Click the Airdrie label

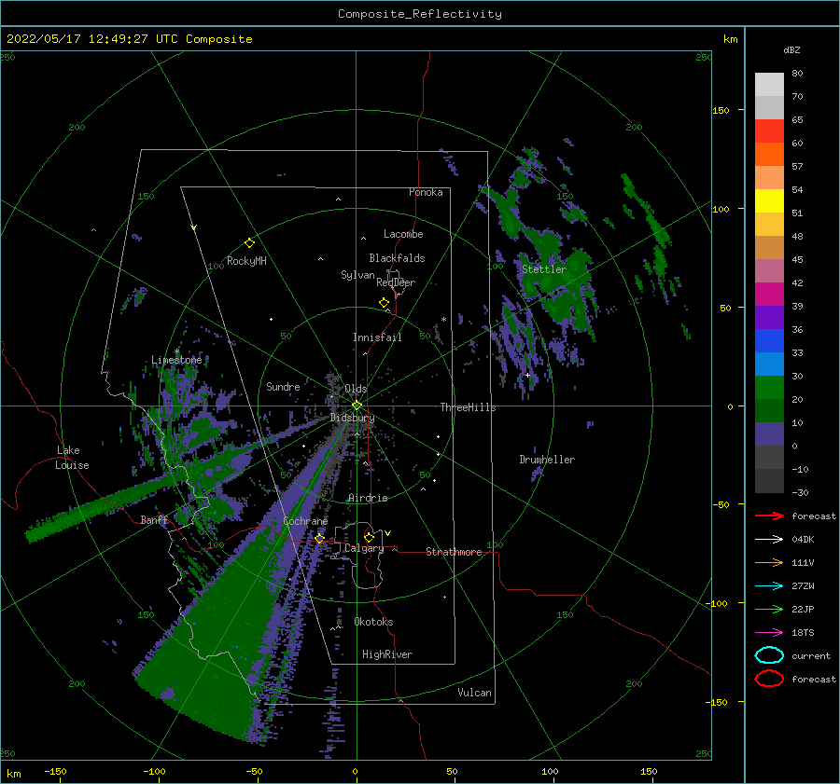[368, 498]
